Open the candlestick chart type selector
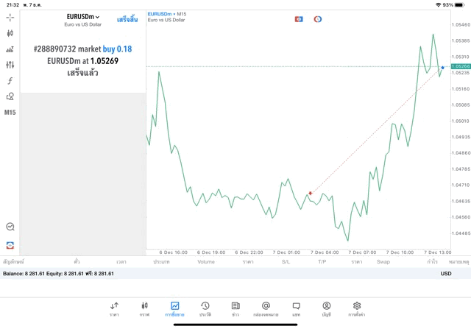The image size is (471, 329). coord(10,33)
